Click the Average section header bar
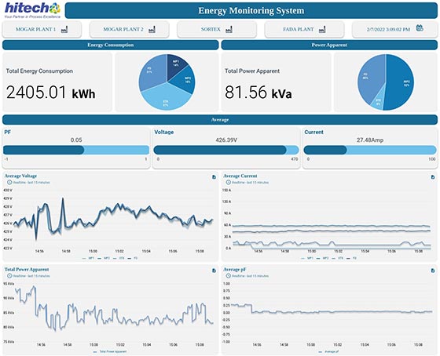 pyautogui.click(x=220, y=120)
